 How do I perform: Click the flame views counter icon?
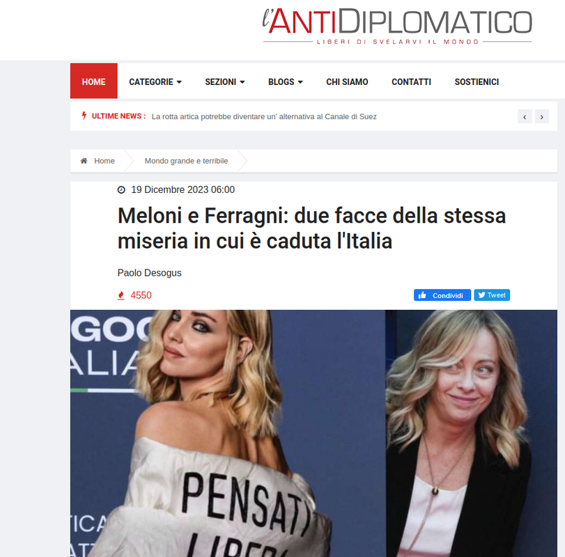pyautogui.click(x=121, y=295)
